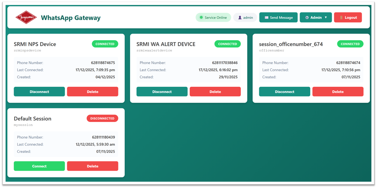Image resolution: width=377 pixels, height=188 pixels.
Task: Click the door icon on Logout
Action: pyautogui.click(x=341, y=18)
